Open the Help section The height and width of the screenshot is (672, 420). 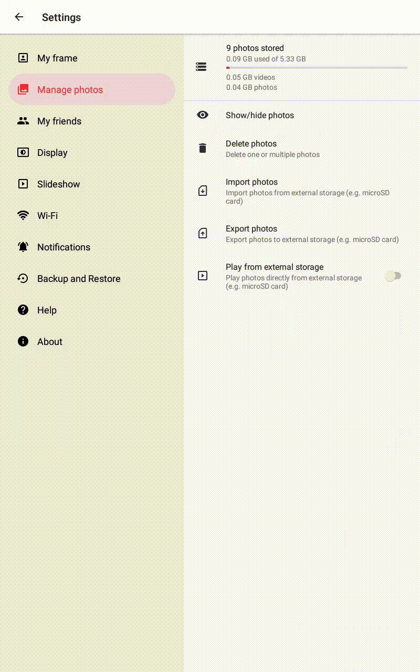tap(92, 310)
